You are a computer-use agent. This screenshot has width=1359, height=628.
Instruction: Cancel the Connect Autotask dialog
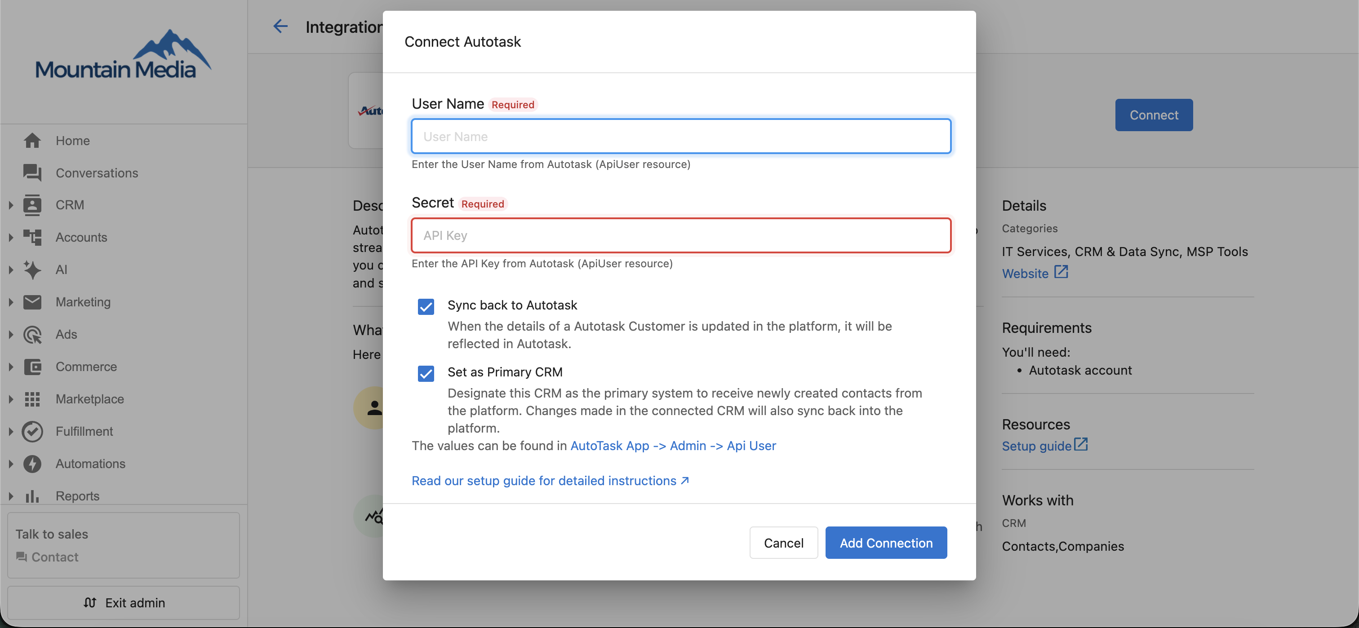(x=783, y=542)
